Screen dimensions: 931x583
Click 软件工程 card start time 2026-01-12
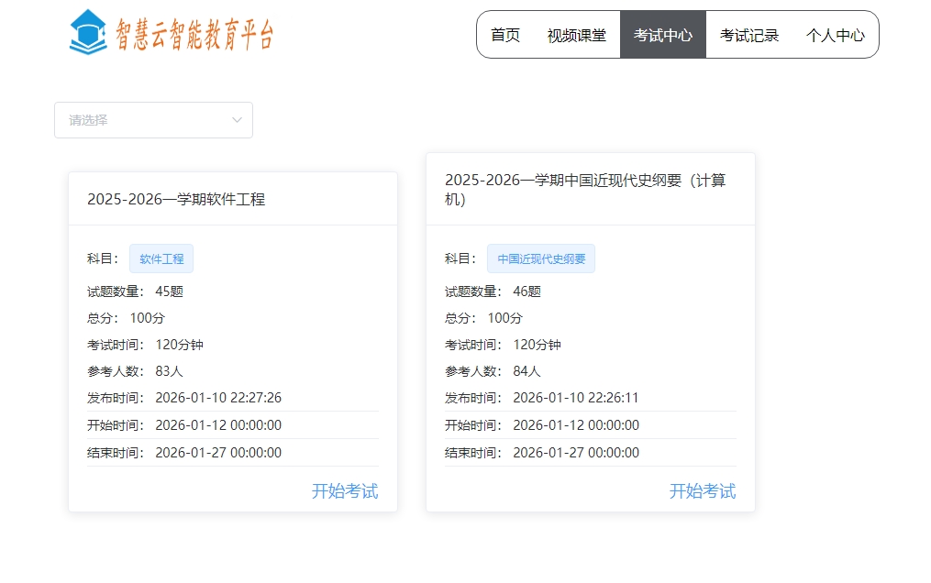pos(218,425)
